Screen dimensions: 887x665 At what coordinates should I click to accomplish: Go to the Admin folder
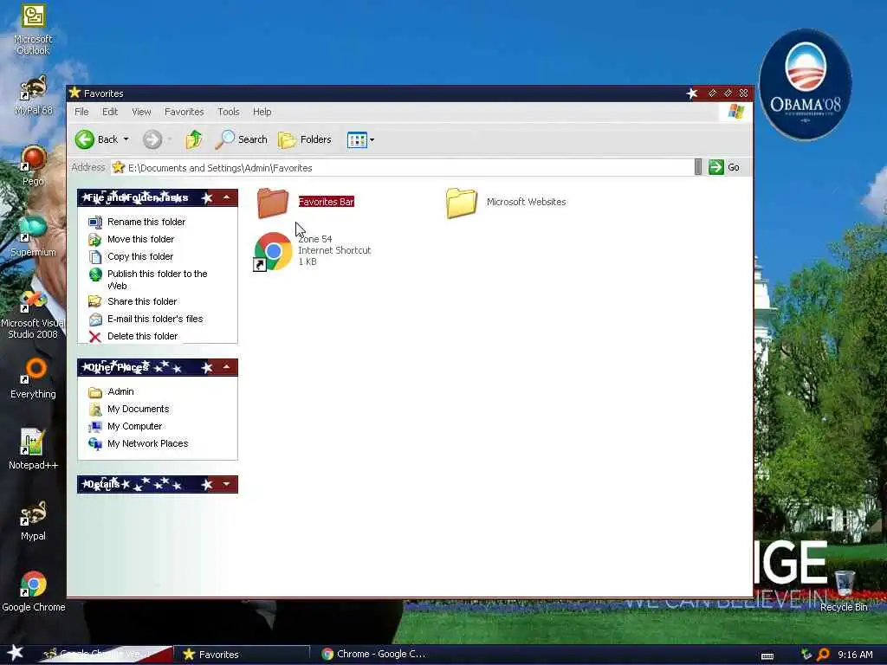pyautogui.click(x=120, y=391)
